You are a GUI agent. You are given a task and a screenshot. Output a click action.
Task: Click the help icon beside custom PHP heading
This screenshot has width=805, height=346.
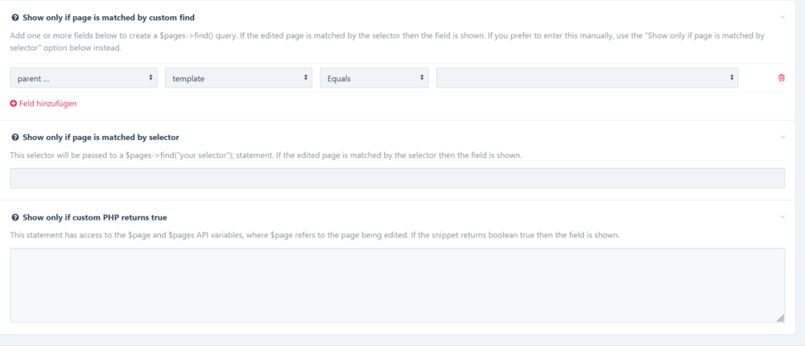15,218
